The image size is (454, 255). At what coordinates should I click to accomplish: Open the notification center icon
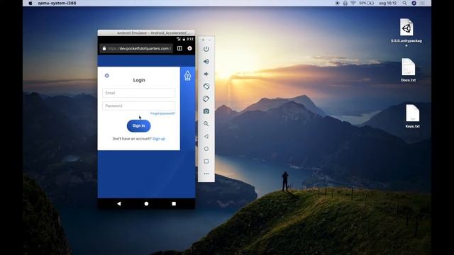pyautogui.click(x=423, y=3)
